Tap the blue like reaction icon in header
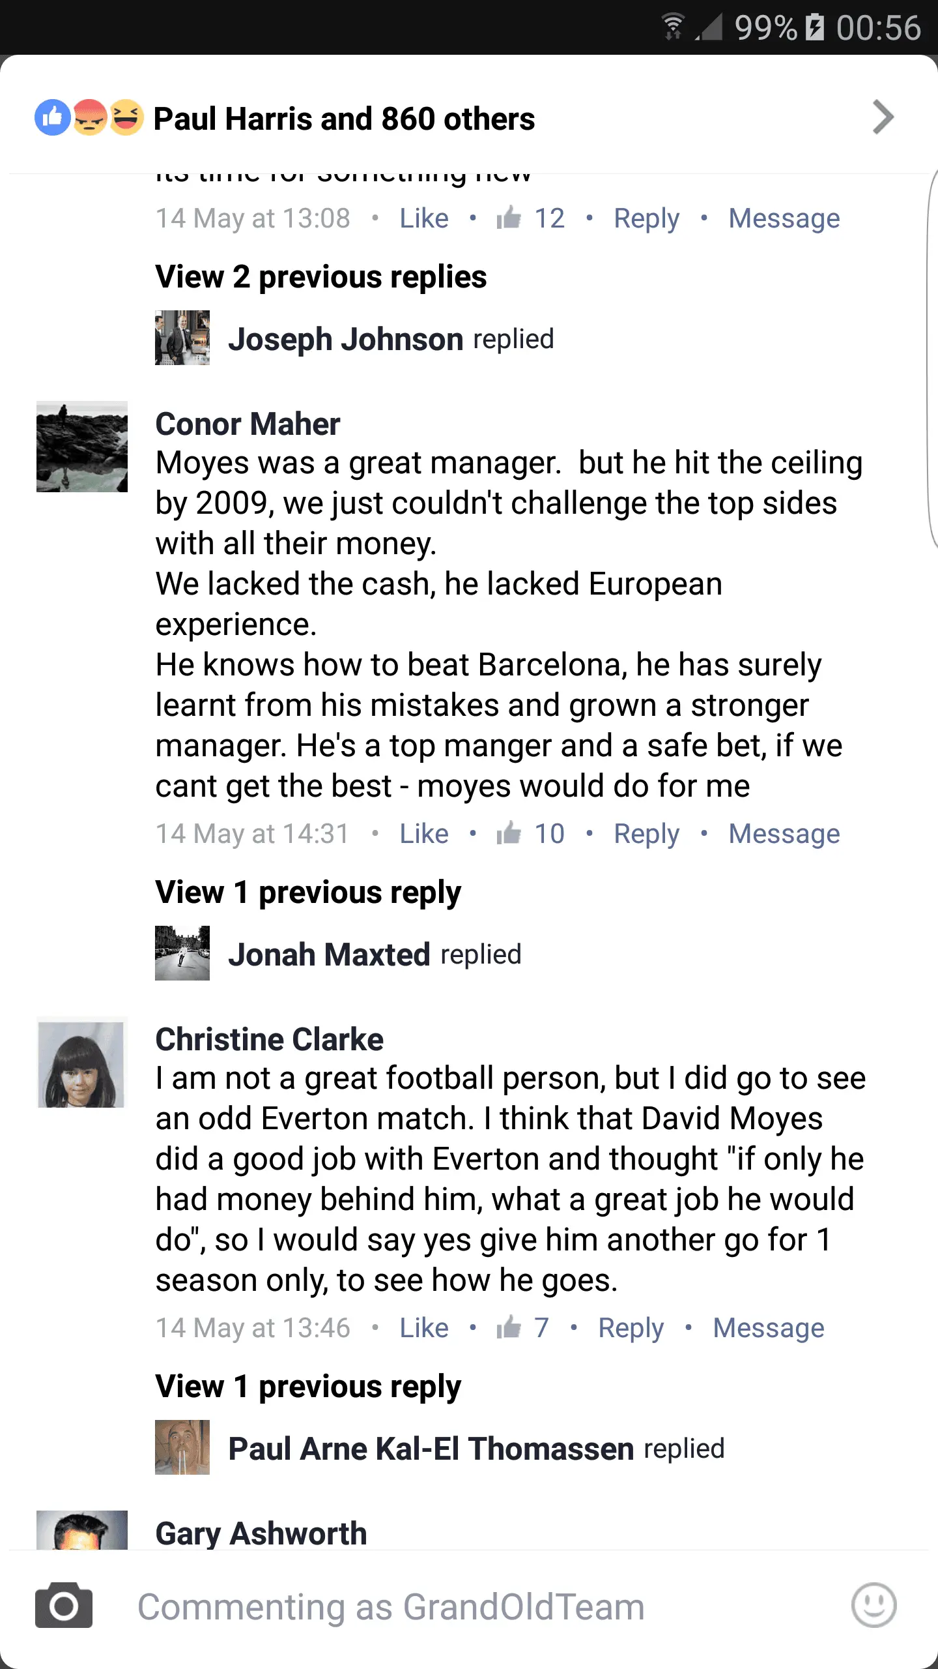 point(52,118)
